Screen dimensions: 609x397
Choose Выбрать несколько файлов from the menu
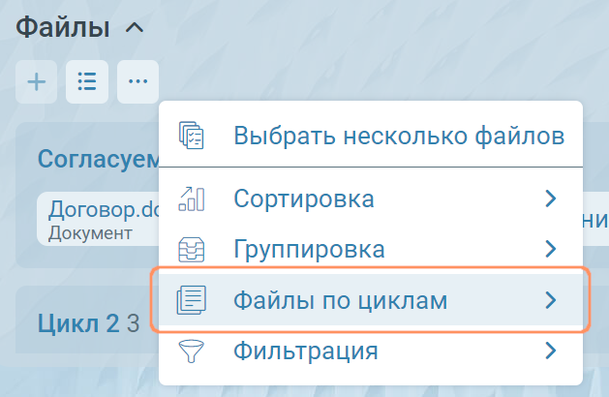point(399,136)
